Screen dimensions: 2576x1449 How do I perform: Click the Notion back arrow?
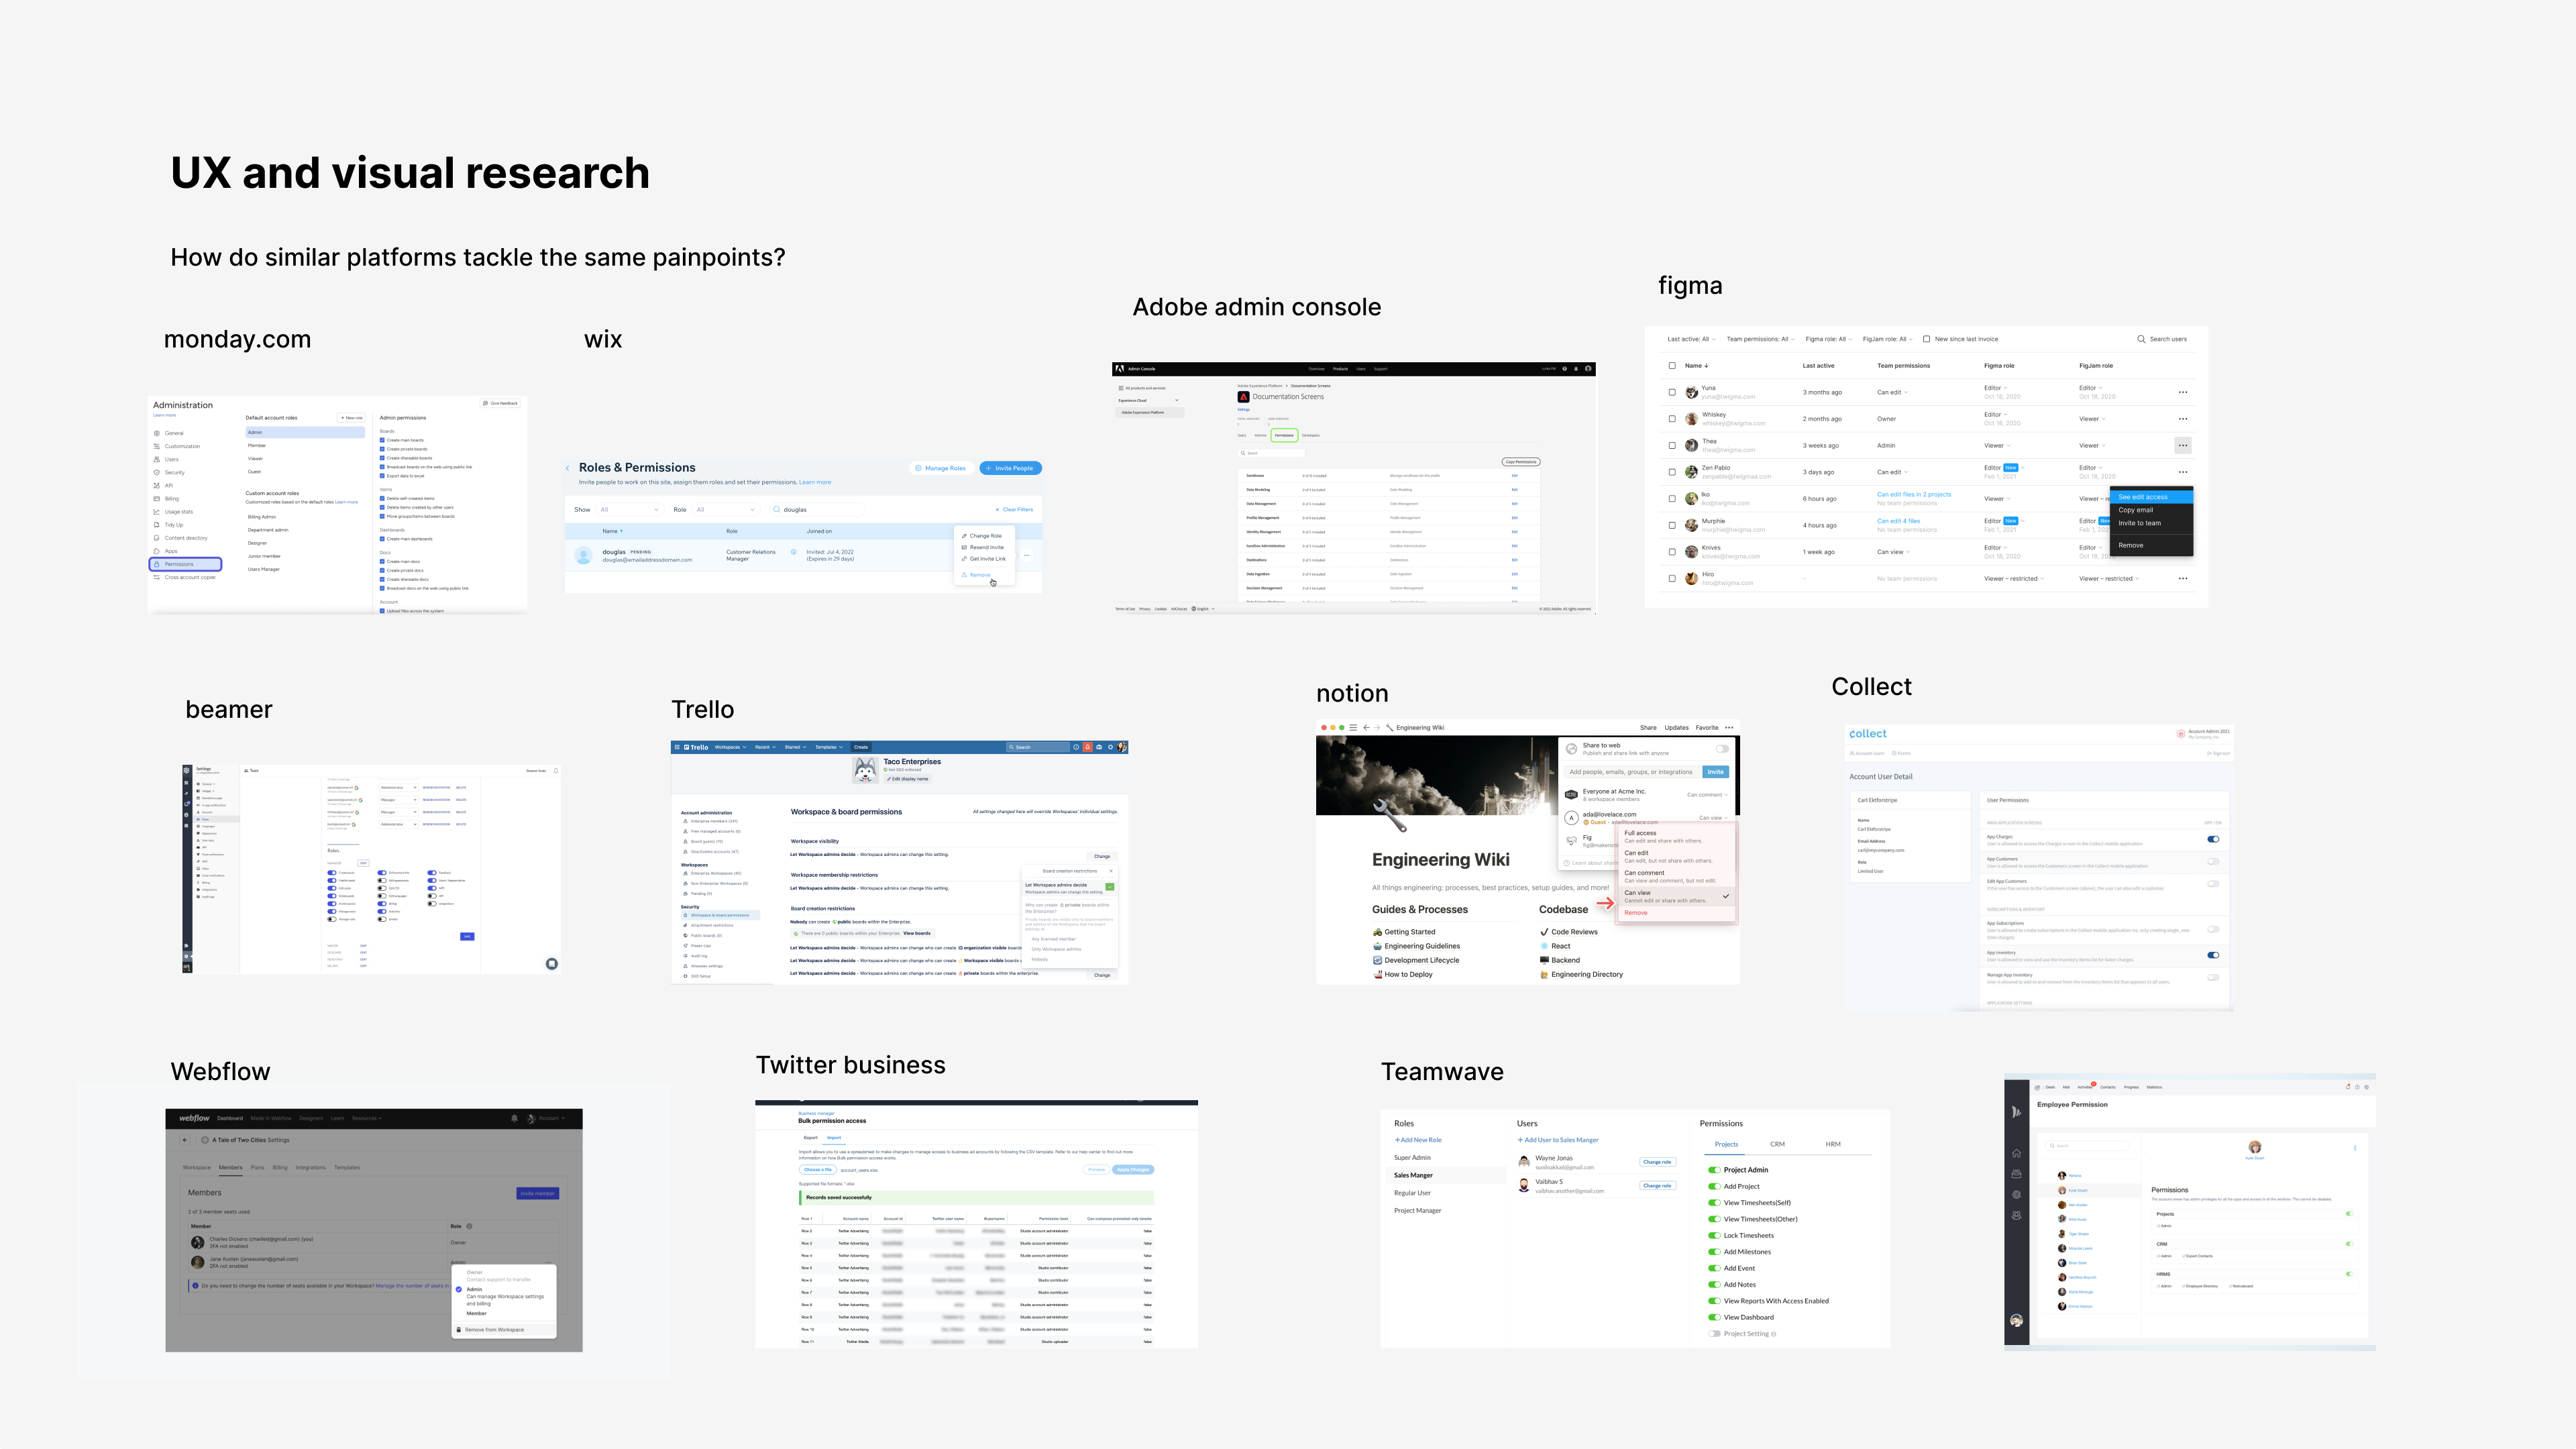tap(1366, 728)
